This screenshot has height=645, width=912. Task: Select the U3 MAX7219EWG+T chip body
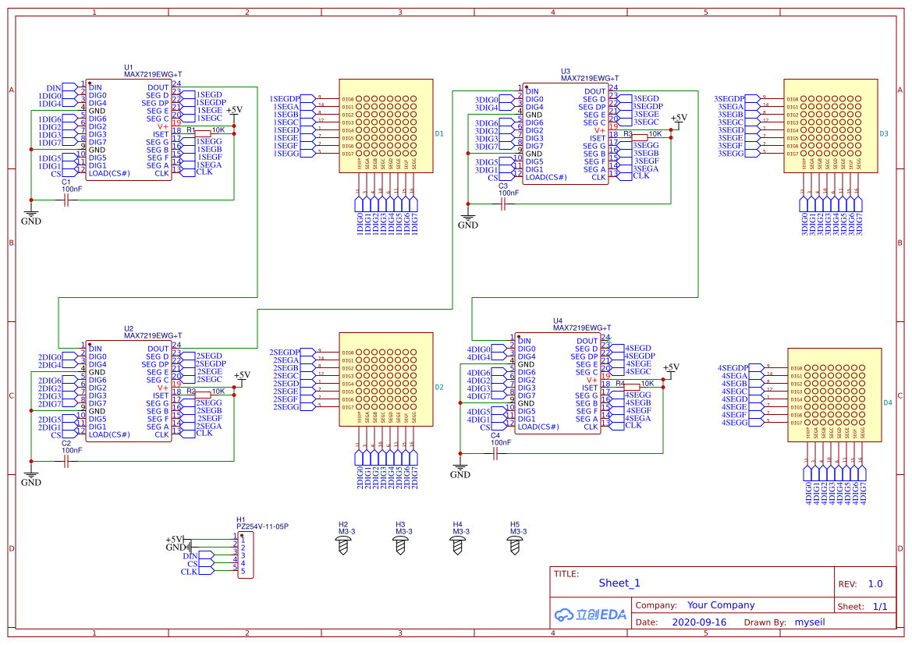(x=566, y=134)
